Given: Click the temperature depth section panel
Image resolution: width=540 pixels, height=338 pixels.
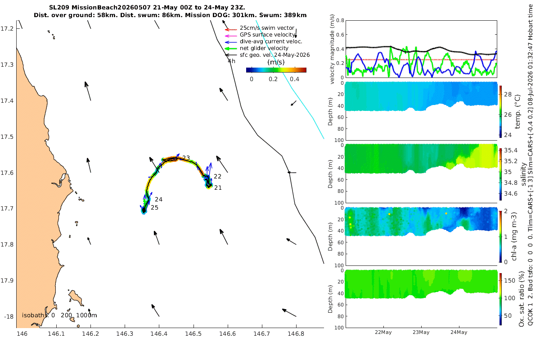Looking at the screenshot, I should pyautogui.click(x=421, y=110).
